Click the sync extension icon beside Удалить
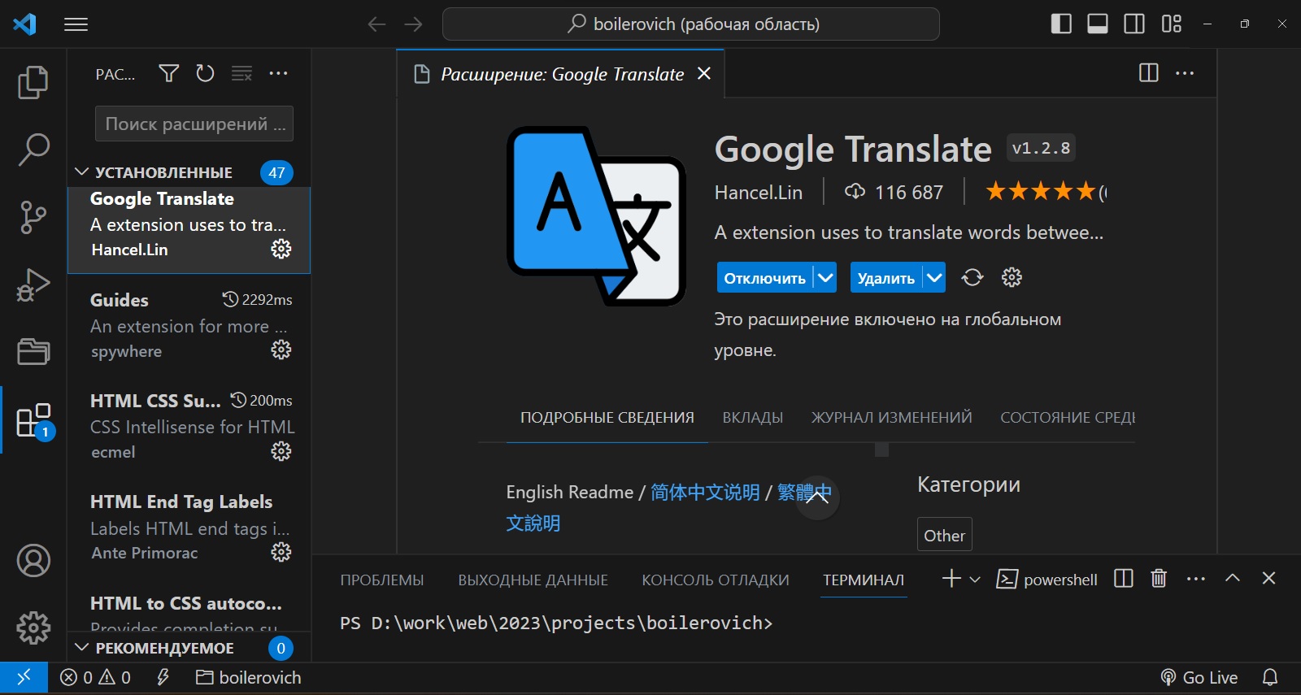Screen dimensions: 1301x695 point(972,277)
